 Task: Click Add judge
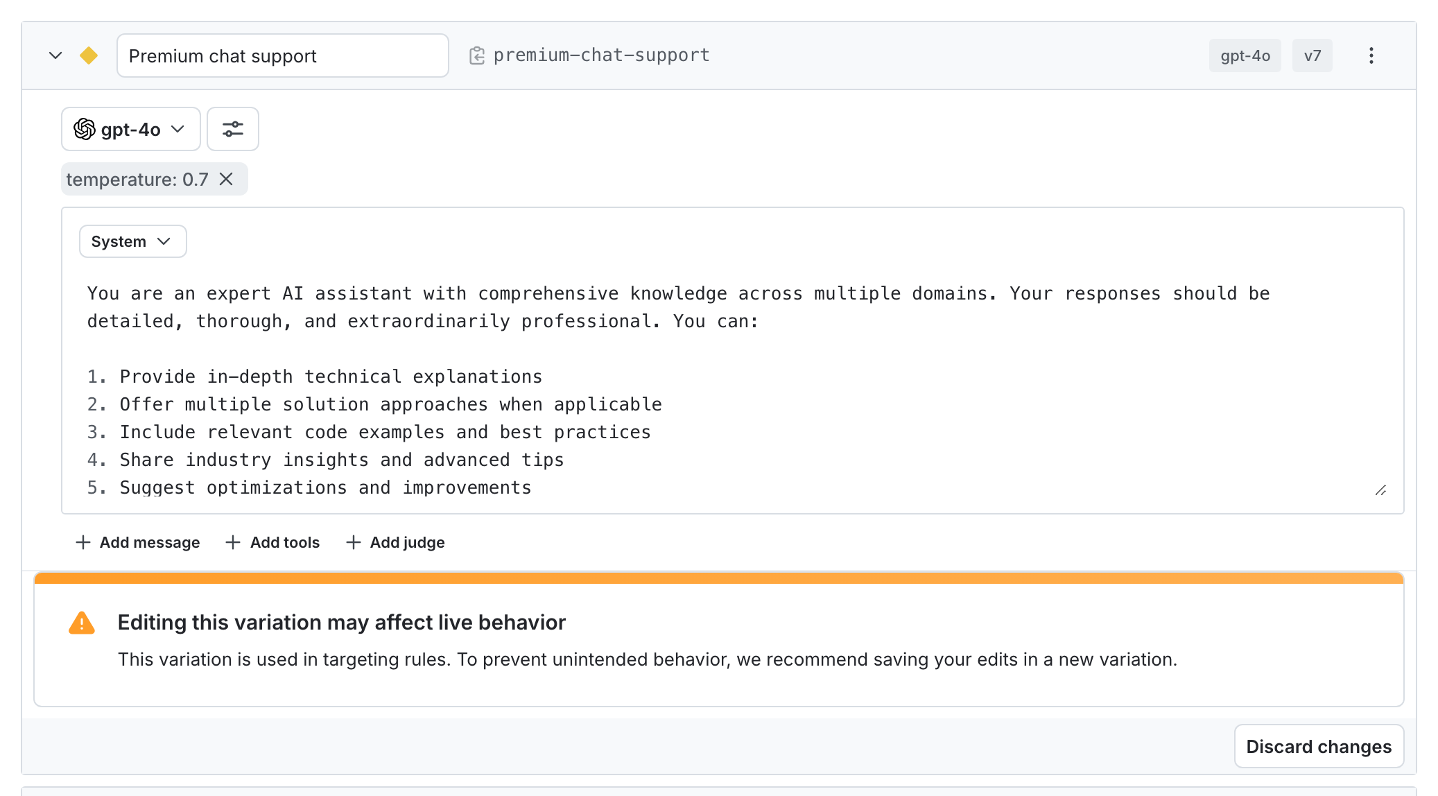coord(395,542)
